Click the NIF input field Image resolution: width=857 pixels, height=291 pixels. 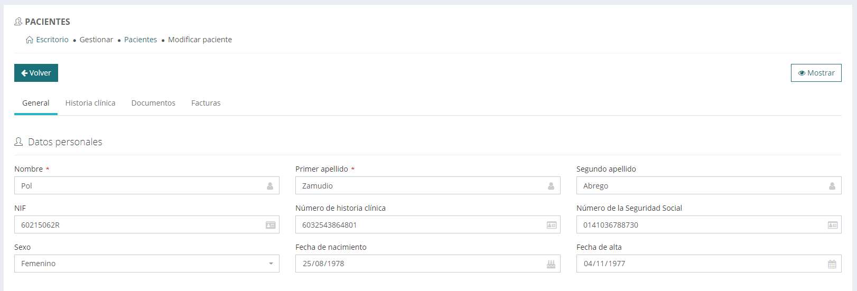(x=137, y=225)
